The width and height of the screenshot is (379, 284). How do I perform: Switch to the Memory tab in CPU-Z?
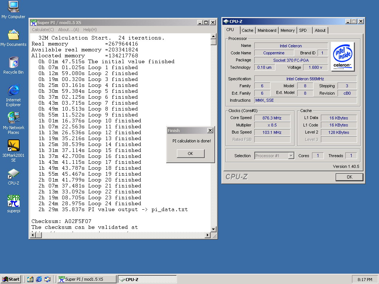coord(287,30)
